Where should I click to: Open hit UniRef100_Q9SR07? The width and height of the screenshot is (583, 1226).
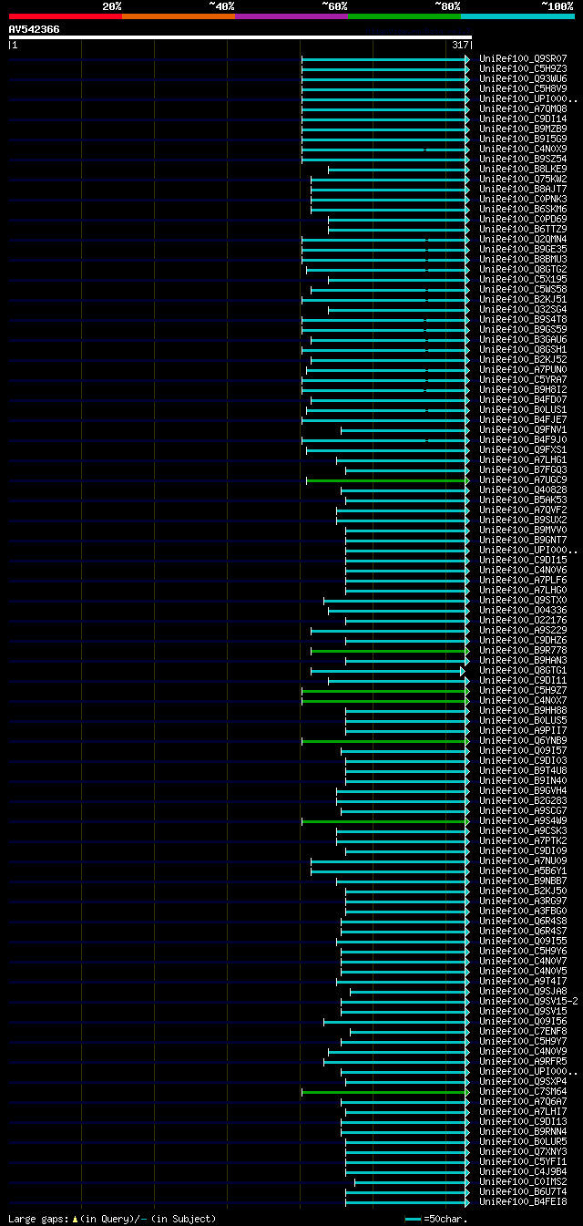coord(522,59)
